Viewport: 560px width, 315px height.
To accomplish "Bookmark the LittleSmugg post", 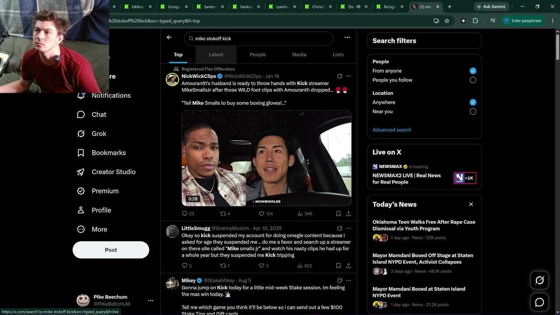I will [338, 266].
